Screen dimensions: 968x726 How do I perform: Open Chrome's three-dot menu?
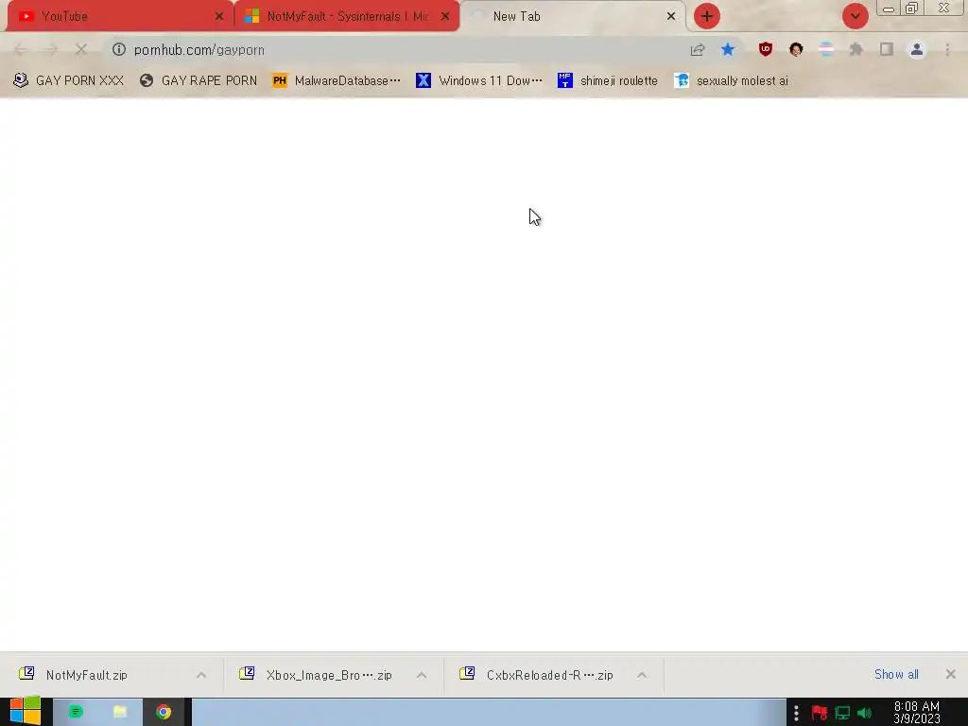coord(947,49)
